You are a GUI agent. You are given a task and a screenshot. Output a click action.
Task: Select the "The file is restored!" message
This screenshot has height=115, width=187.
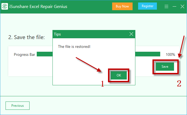(x=74, y=46)
